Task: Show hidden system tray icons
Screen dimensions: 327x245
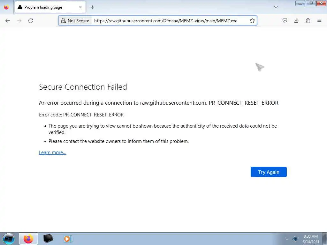Action: point(287,239)
